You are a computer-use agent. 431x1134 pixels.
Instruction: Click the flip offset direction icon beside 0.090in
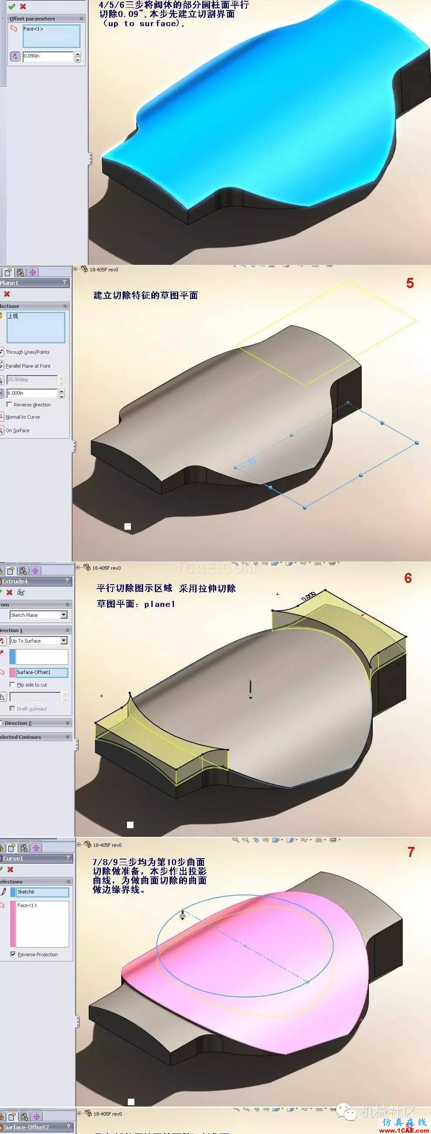(x=15, y=56)
